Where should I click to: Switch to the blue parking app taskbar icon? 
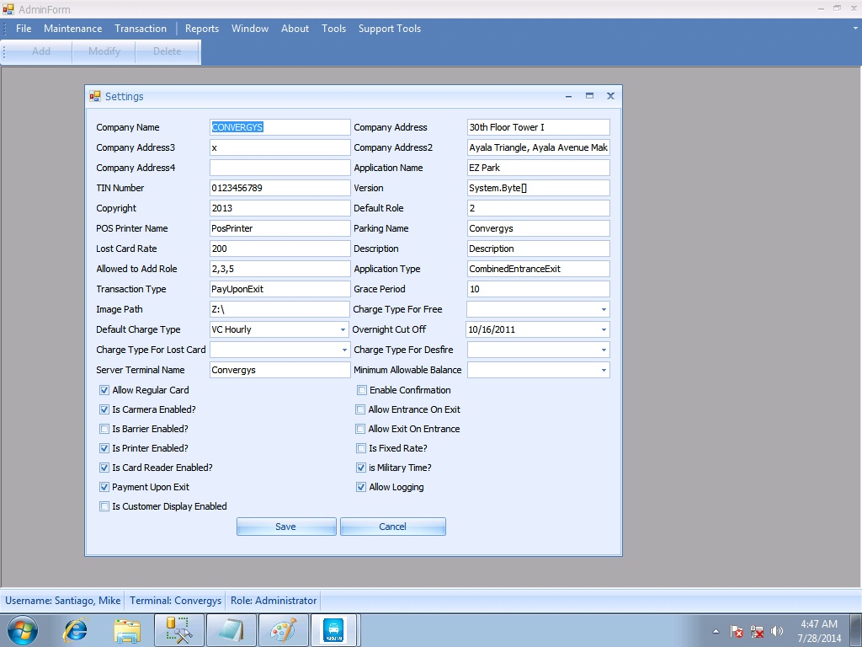(333, 629)
